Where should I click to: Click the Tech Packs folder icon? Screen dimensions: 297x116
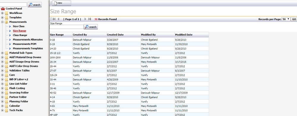7,110
